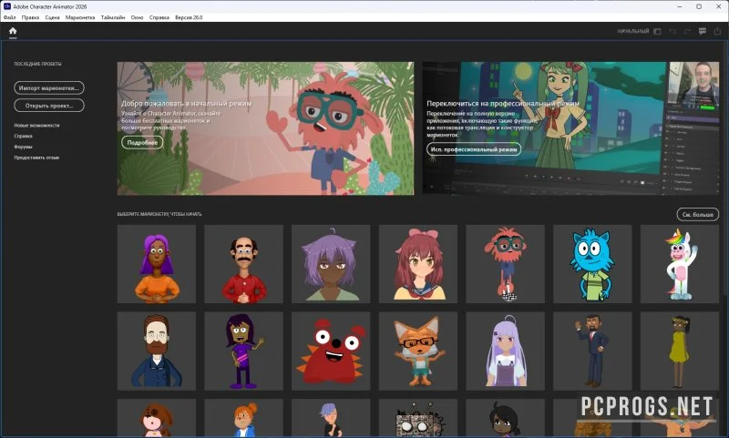
Task: Click the См. больше button
Action: point(697,215)
